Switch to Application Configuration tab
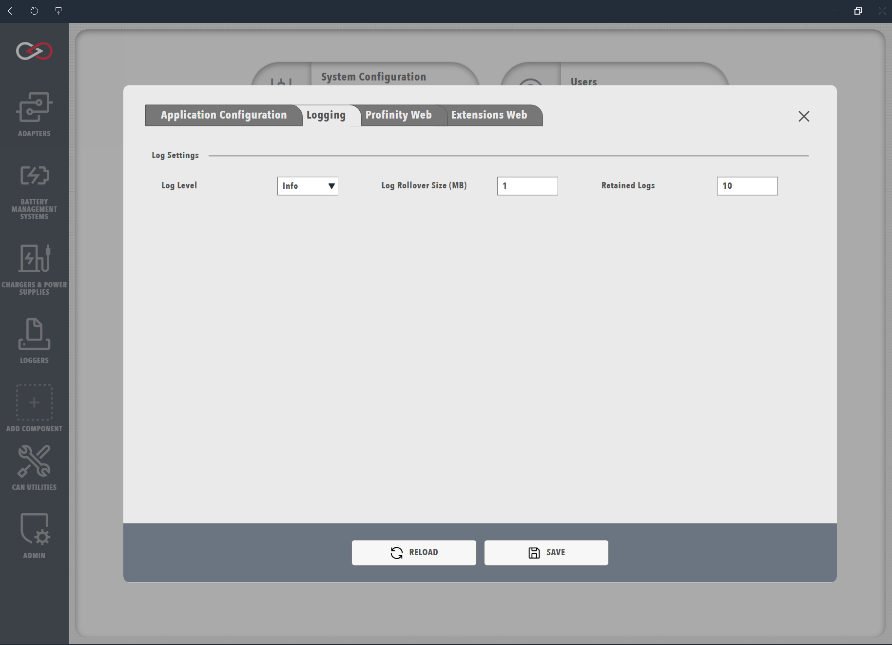 [224, 115]
